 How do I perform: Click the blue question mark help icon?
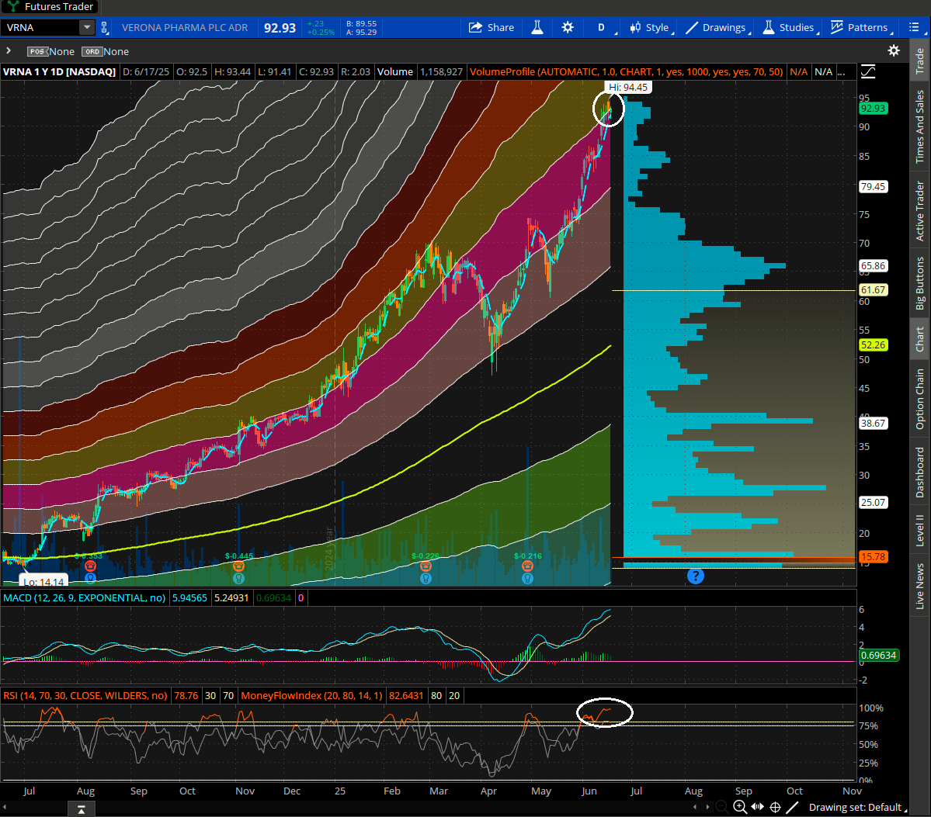[695, 576]
